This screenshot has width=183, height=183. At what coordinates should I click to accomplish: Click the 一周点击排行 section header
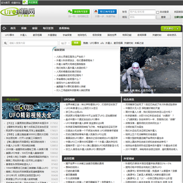[x=12, y=100]
